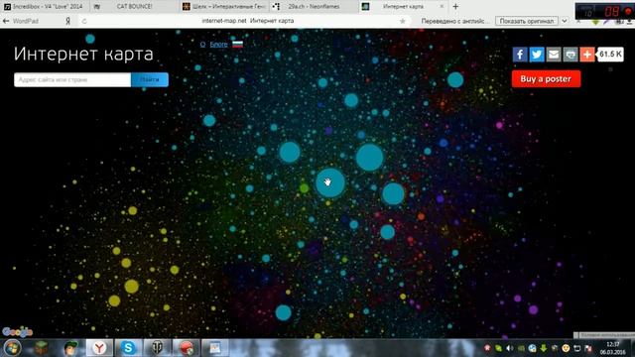Go back with the browser back arrow
Viewport: 635px width, 357px height.
coord(6,21)
